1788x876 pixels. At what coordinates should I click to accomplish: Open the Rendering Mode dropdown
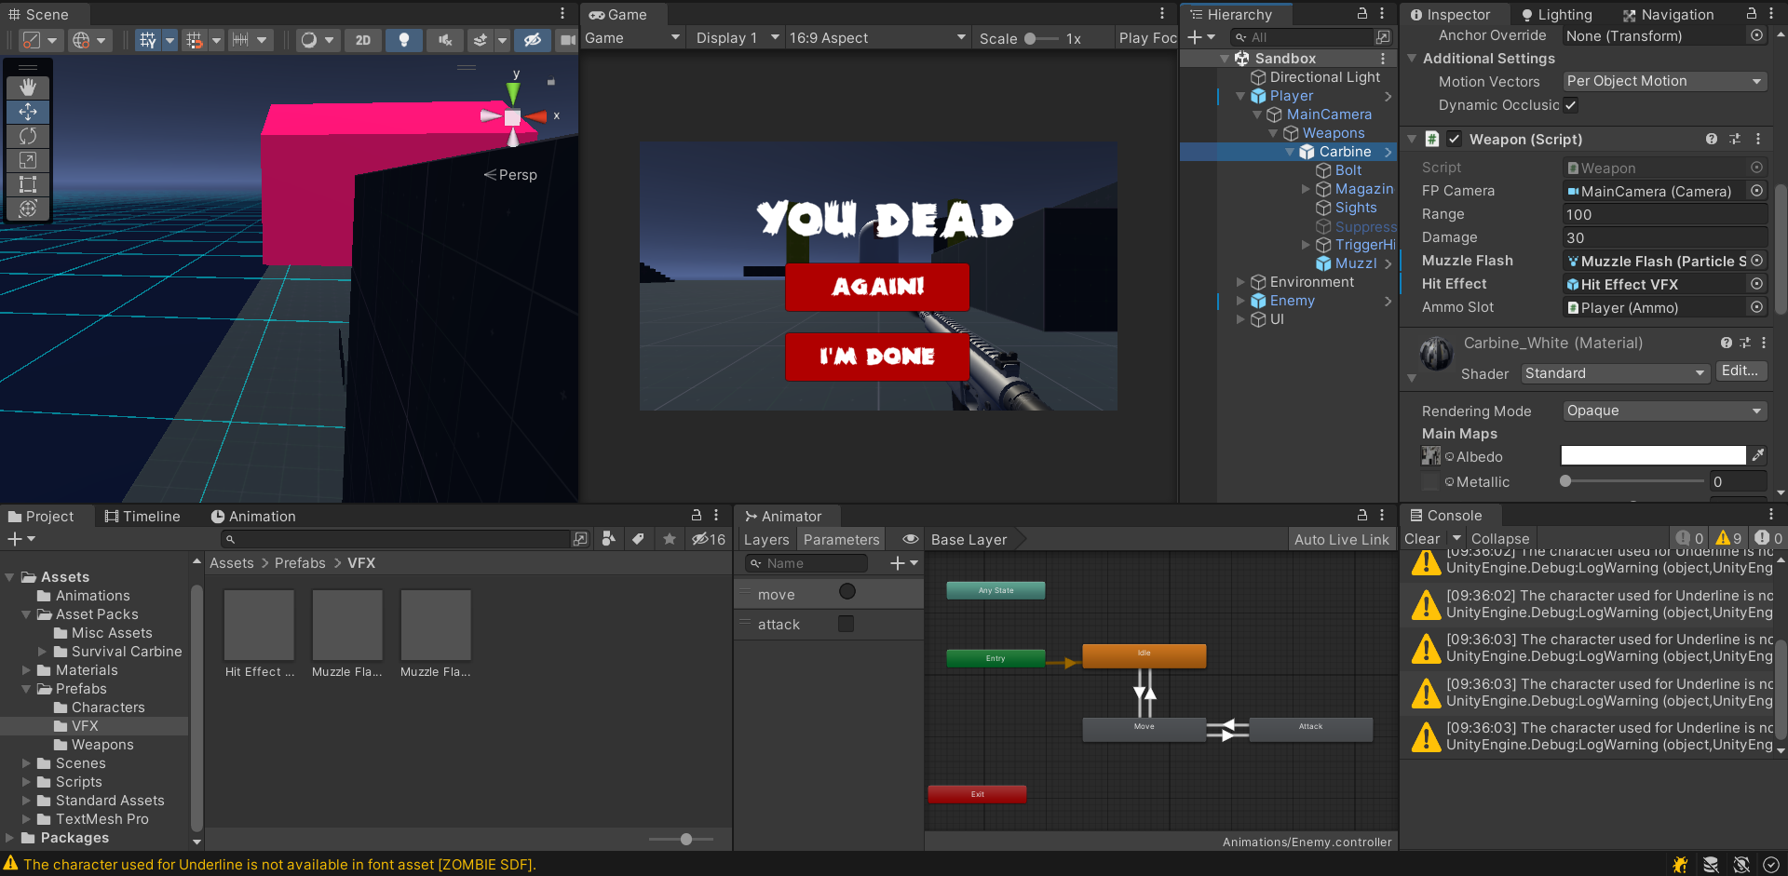[x=1664, y=411]
